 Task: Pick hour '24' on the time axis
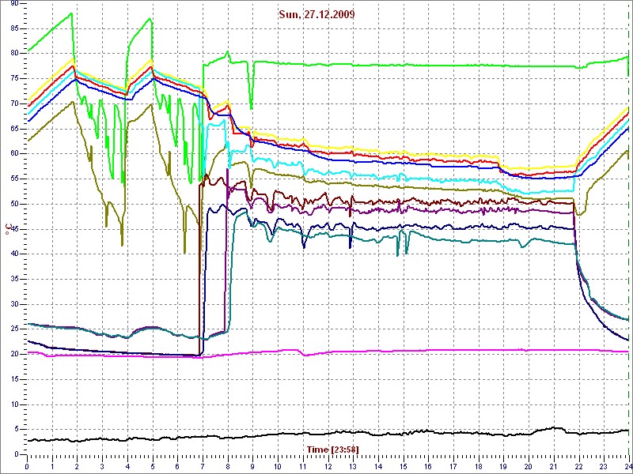pyautogui.click(x=628, y=466)
